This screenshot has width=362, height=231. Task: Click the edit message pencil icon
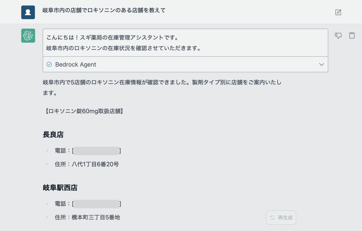pyautogui.click(x=338, y=12)
